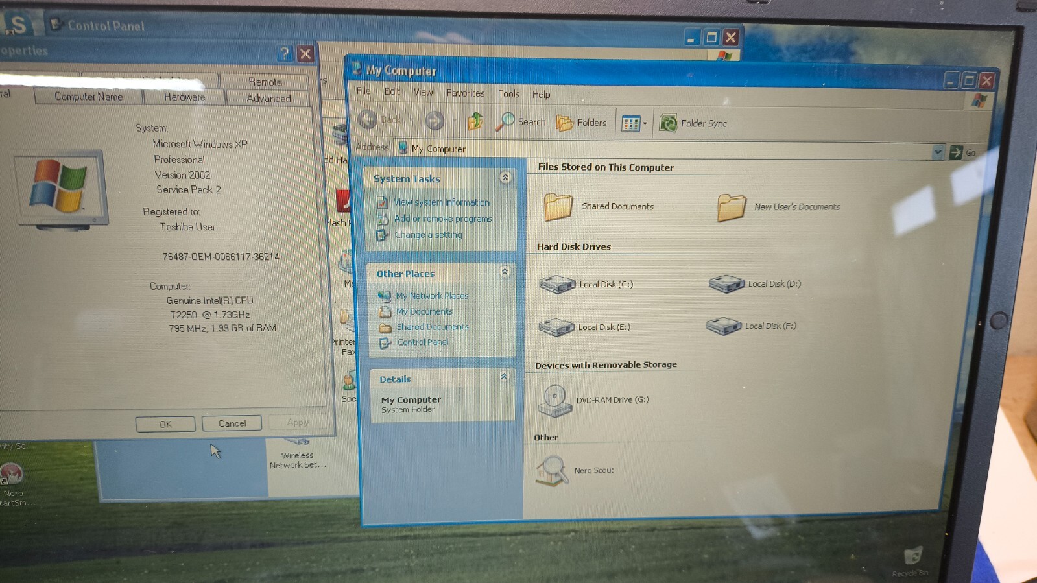The width and height of the screenshot is (1037, 583).
Task: Open Shared Documents link in Other Places
Action: tap(433, 327)
